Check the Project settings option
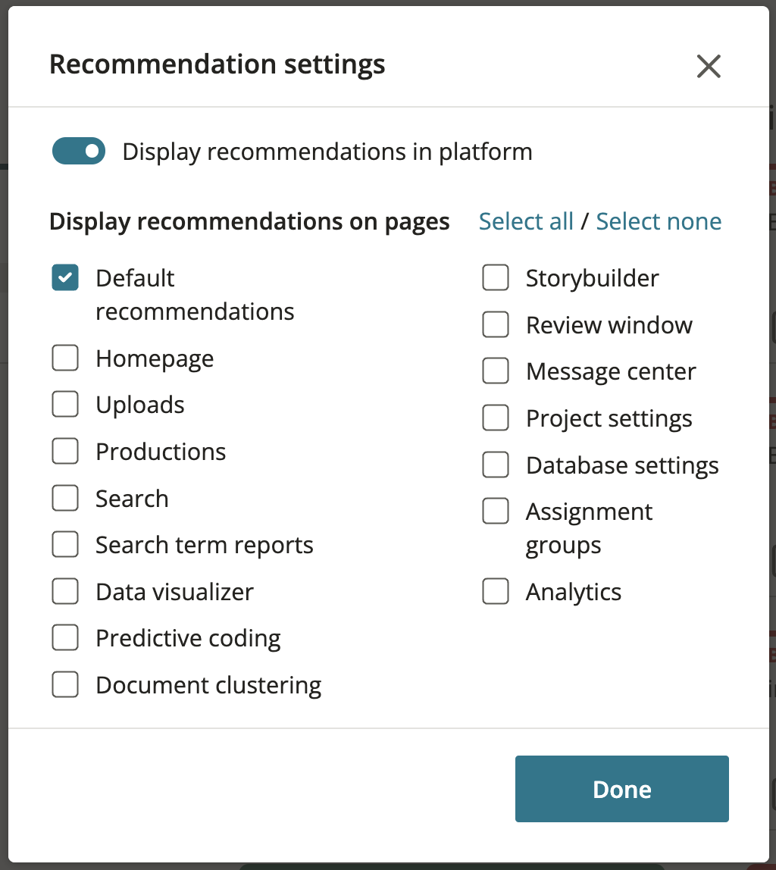 [495, 418]
